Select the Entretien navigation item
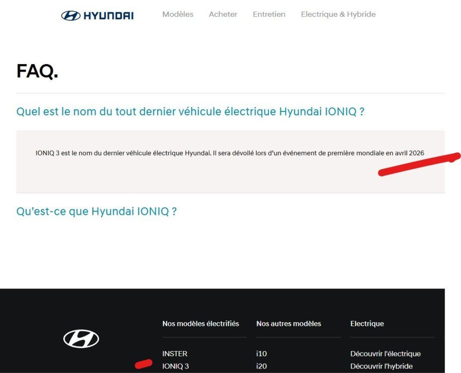Screen dimensions: 461x373 coord(269,14)
